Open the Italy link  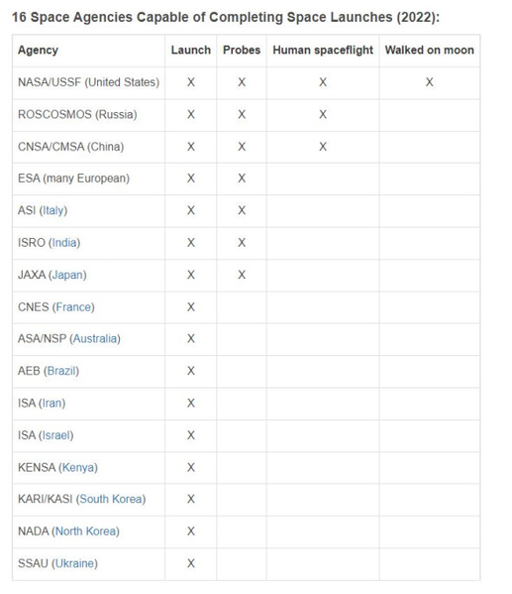pyautogui.click(x=53, y=210)
